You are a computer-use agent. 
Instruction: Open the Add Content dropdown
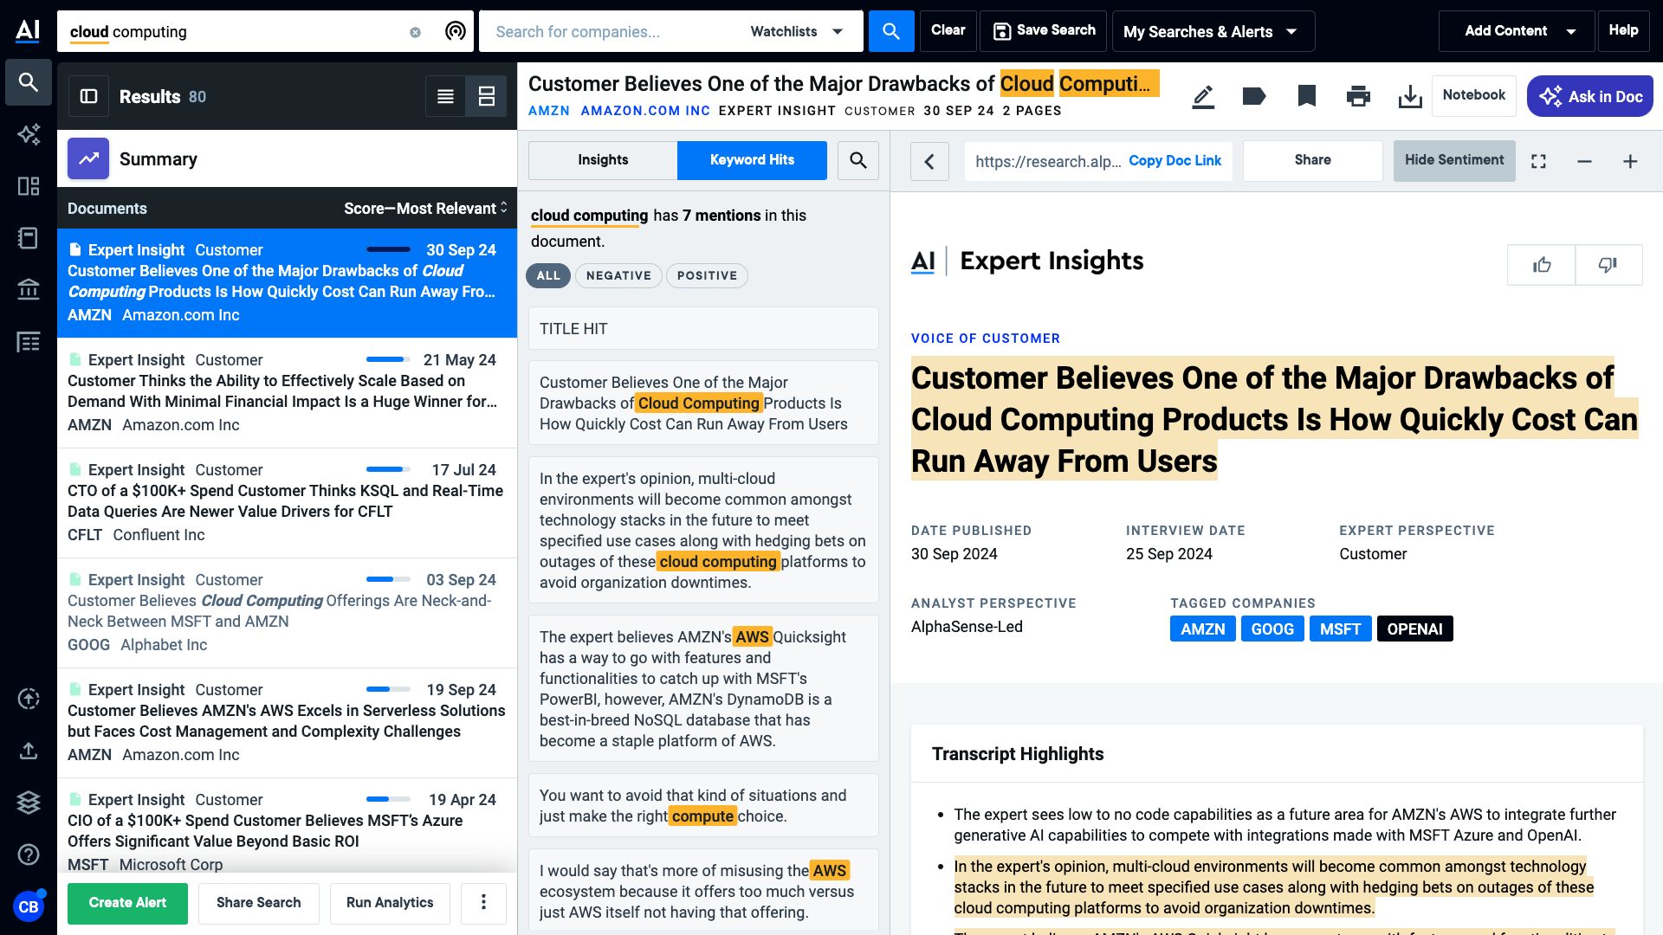(x=1517, y=31)
